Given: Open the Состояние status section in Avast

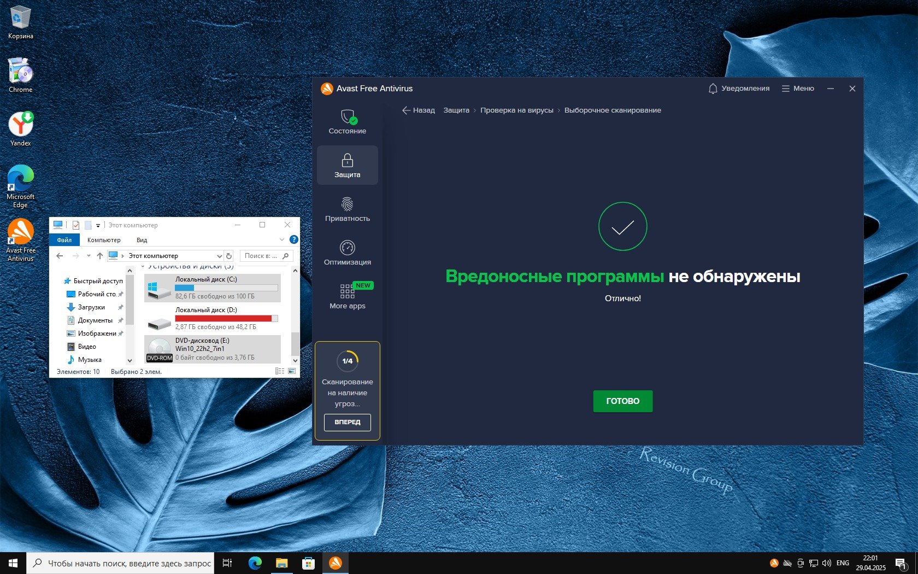Looking at the screenshot, I should [348, 122].
